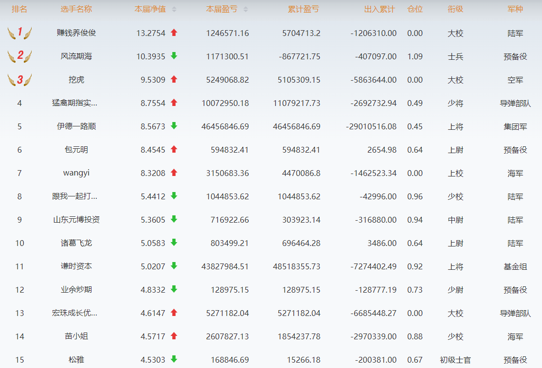542x368 pixels.
Task: Click red up arrow beside 4.6147
Action: coord(174,313)
